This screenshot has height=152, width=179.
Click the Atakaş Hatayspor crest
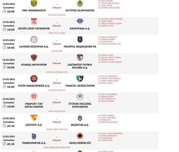[x=34, y=58]
